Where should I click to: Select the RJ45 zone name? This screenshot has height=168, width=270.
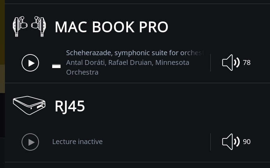coord(70,106)
